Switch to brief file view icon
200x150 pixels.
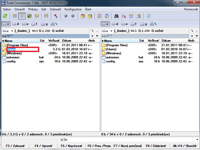pos(15,16)
